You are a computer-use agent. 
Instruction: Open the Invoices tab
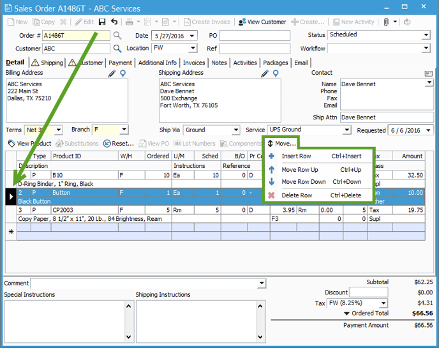tap(194, 63)
